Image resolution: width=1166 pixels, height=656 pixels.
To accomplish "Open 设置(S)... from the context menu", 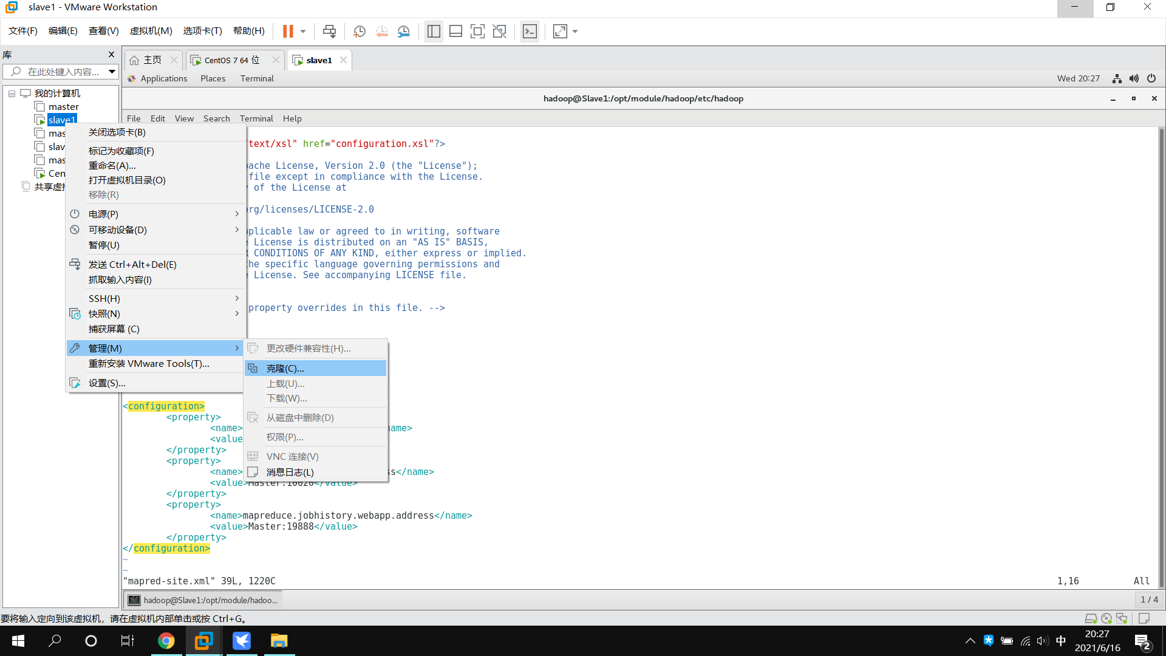I will (155, 383).
